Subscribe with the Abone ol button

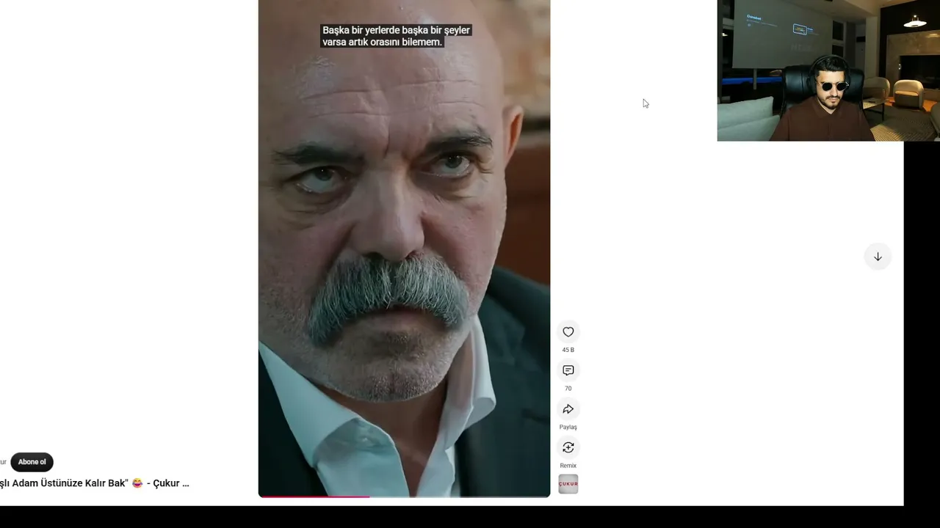(x=32, y=462)
